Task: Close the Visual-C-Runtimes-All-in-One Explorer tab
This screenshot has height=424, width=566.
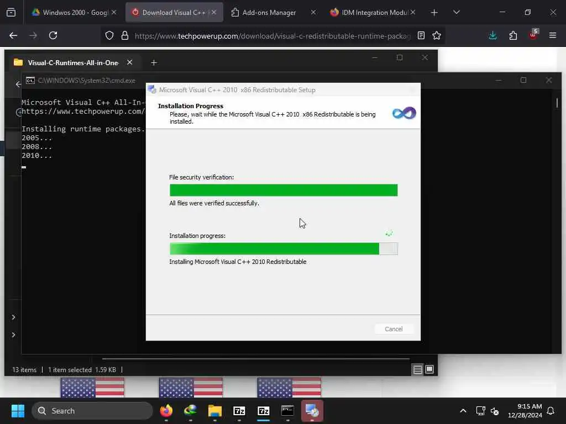Action: click(x=129, y=63)
